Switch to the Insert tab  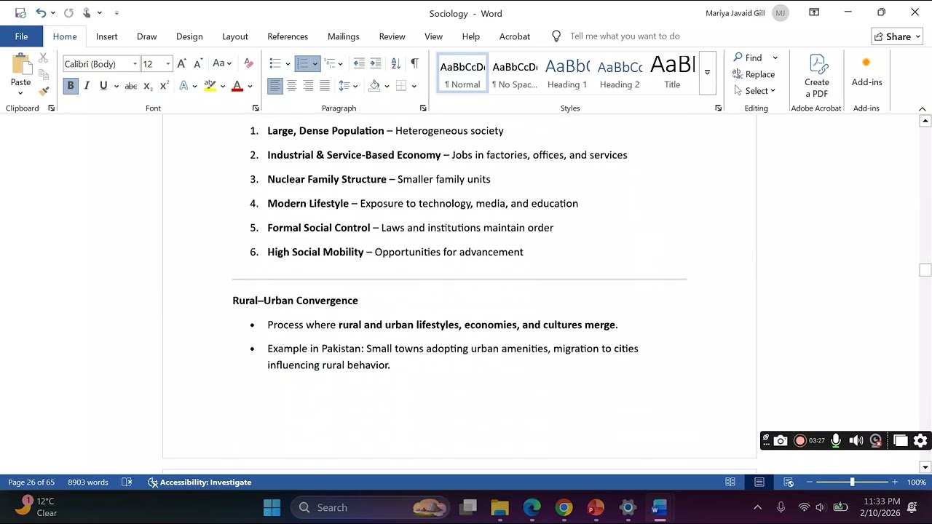[106, 36]
